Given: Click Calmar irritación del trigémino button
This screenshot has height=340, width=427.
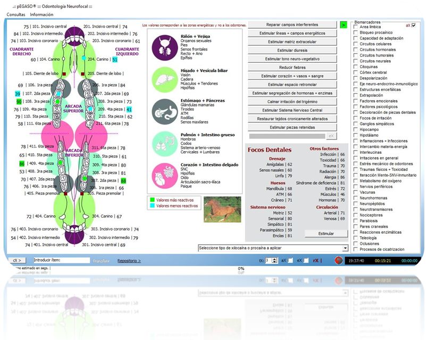Looking at the screenshot, I should pyautogui.click(x=292, y=102).
